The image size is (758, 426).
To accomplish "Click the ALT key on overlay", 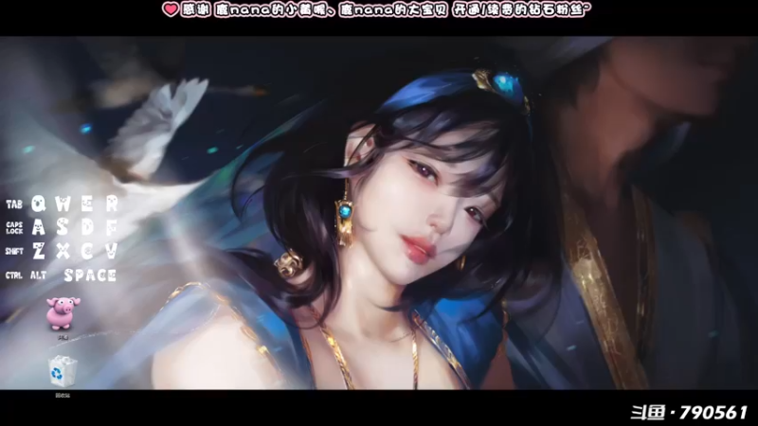I will coord(38,275).
